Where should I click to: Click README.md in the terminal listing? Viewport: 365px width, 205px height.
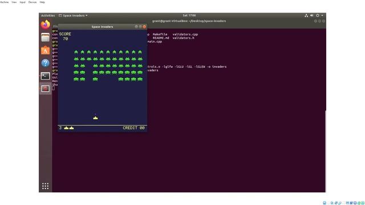(x=161, y=38)
